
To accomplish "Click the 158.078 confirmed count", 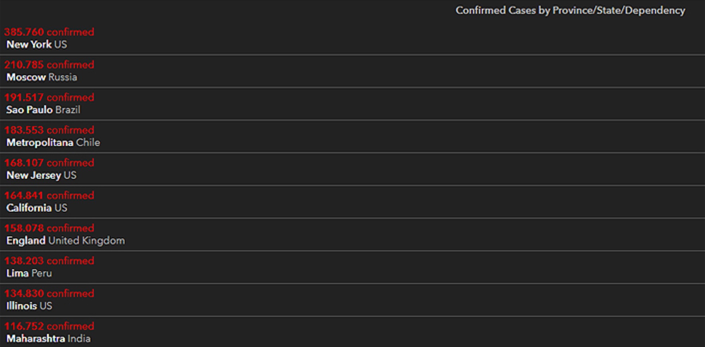I will tap(49, 228).
